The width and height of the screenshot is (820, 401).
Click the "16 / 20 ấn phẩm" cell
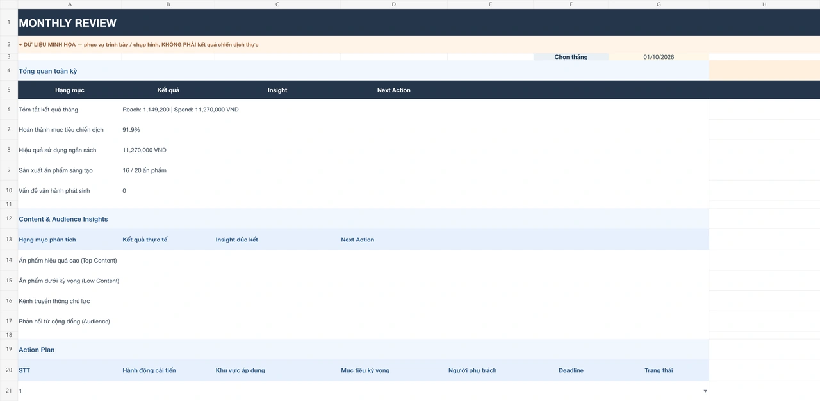pos(168,170)
